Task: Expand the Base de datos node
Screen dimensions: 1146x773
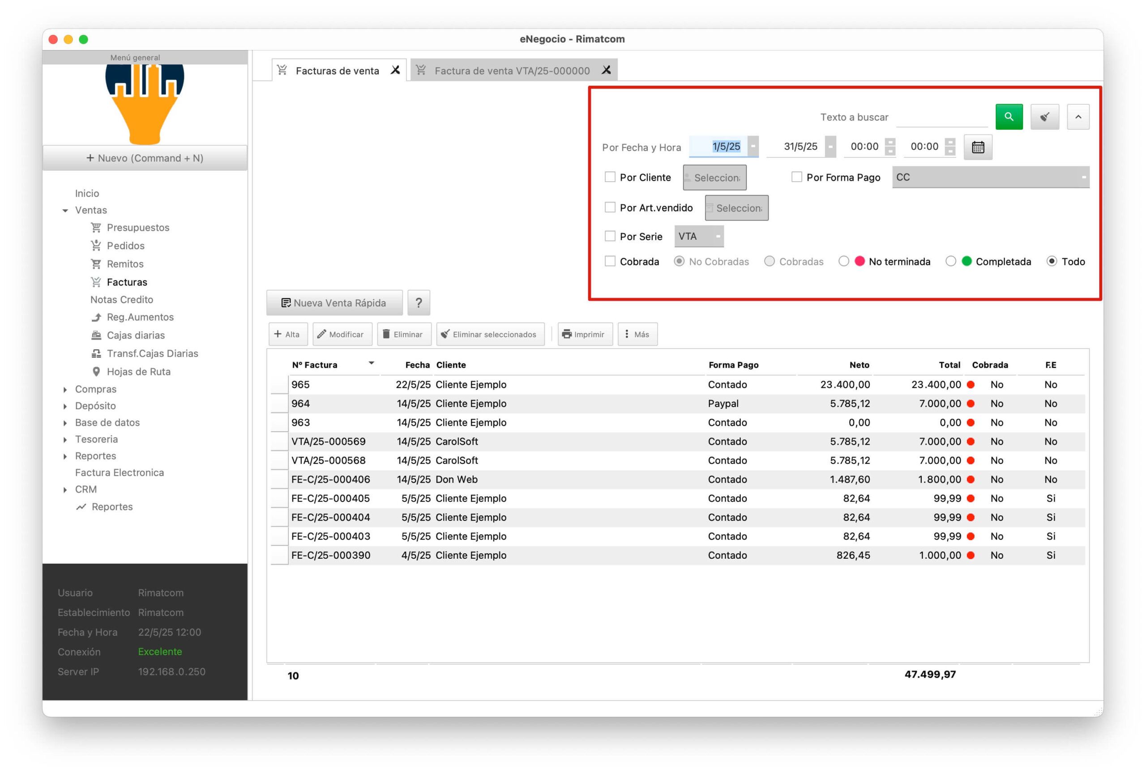Action: tap(65, 423)
